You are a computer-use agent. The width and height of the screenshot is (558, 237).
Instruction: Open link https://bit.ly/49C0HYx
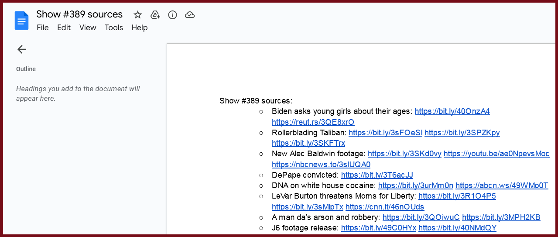tap(379, 228)
